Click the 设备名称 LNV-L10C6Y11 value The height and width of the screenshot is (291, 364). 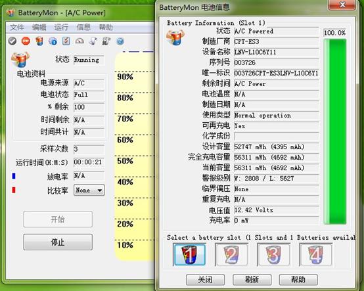(x=276, y=52)
